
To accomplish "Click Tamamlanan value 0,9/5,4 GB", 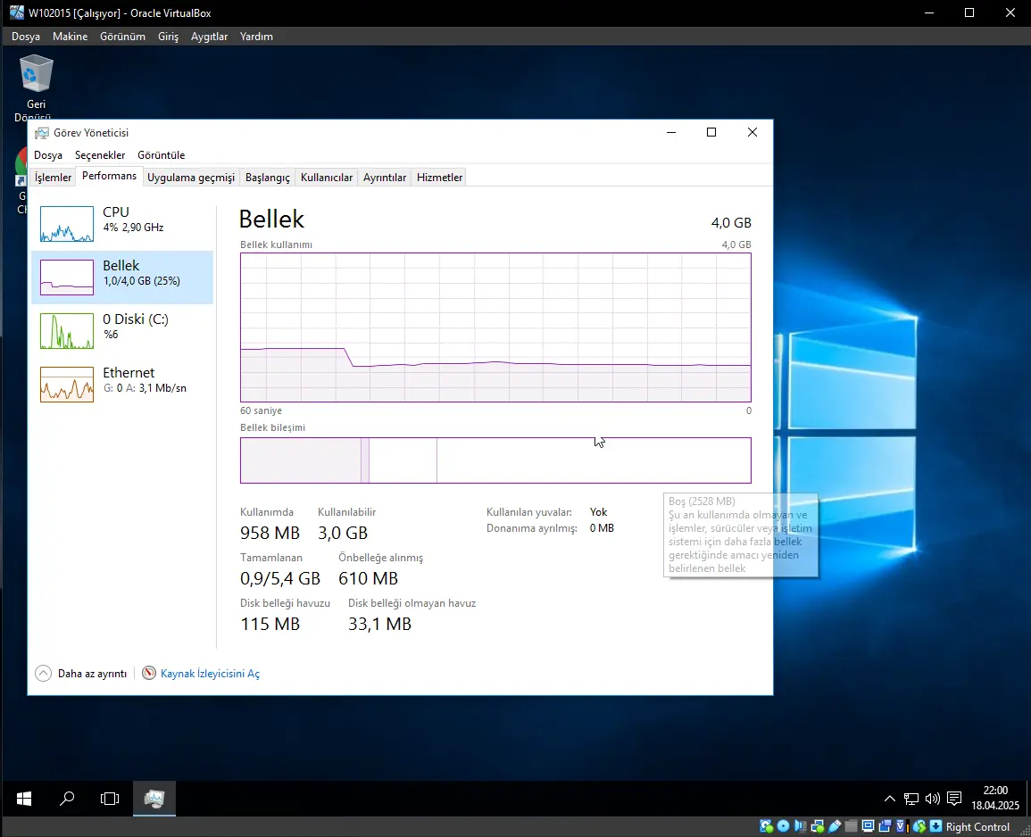I will click(280, 578).
